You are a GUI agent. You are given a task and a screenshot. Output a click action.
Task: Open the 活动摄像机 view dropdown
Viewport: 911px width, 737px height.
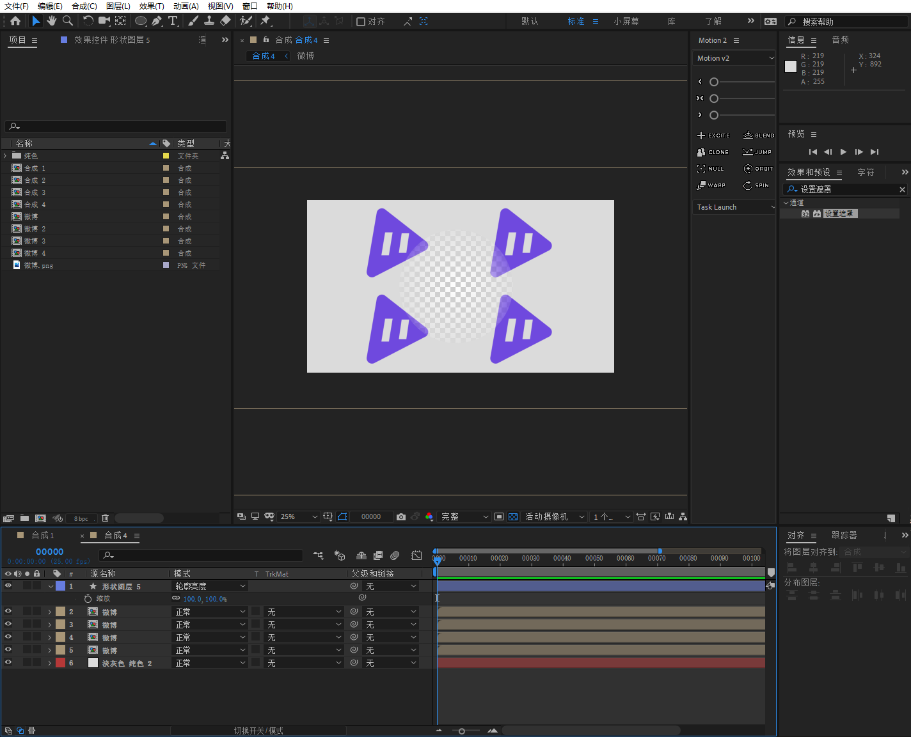[x=555, y=516]
